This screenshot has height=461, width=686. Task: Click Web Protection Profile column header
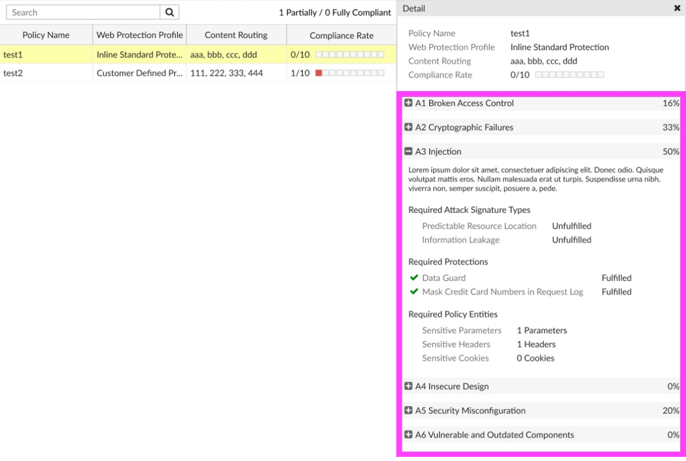(140, 35)
